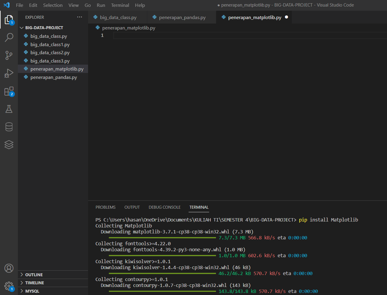Click 'Collecting fonttools>=4.22.0' terminal line
Viewport: 387px width, 295px height.
pyautogui.click(x=133, y=244)
